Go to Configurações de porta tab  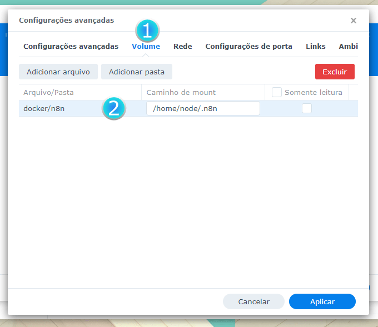(x=248, y=47)
